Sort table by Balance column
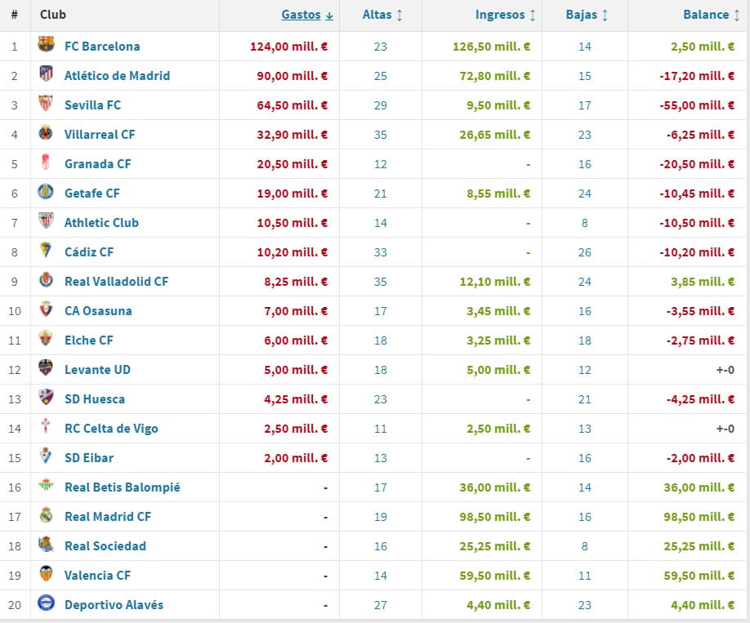The width and height of the screenshot is (750, 623). coord(712,15)
